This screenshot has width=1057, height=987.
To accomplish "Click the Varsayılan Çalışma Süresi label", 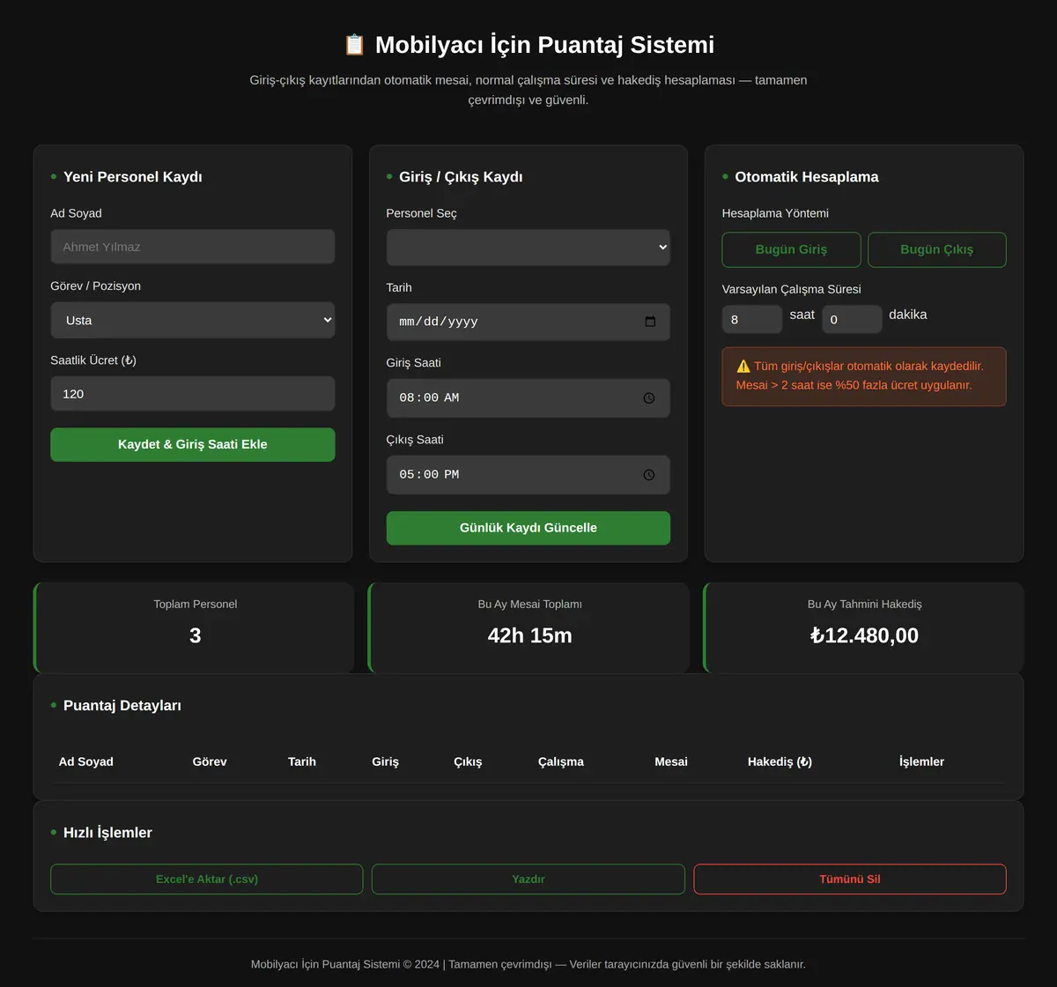I will tap(792, 289).
